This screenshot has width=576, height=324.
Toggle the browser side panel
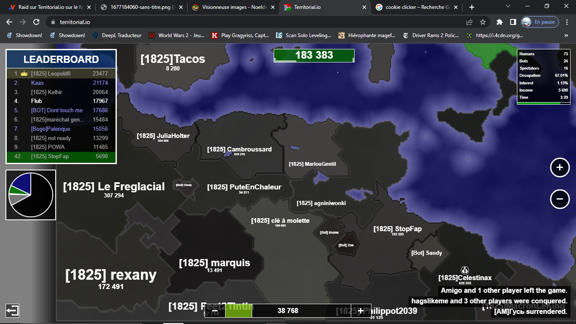tap(513, 22)
